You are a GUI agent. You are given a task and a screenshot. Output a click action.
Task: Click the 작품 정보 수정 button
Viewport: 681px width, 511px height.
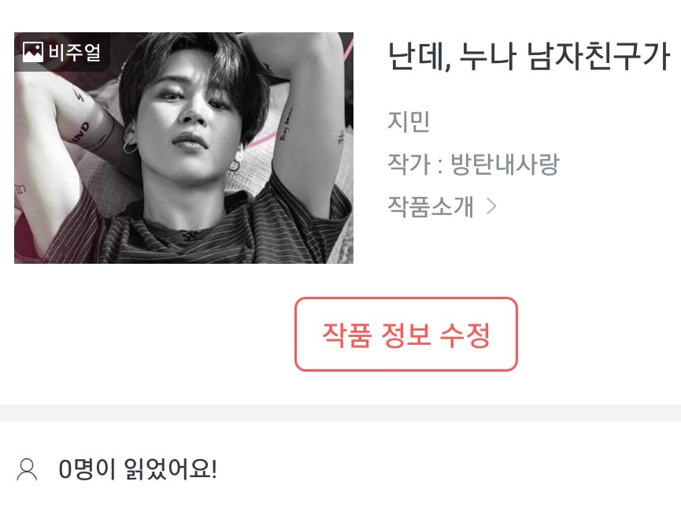click(406, 334)
